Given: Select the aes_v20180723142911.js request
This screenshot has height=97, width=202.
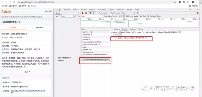Looking at the screenshot, I should (95, 45).
